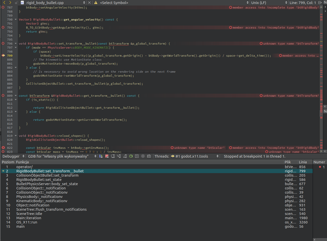327x241 pixels.
Task: Sort stack by Linia column header
Action: click(x=305, y=162)
